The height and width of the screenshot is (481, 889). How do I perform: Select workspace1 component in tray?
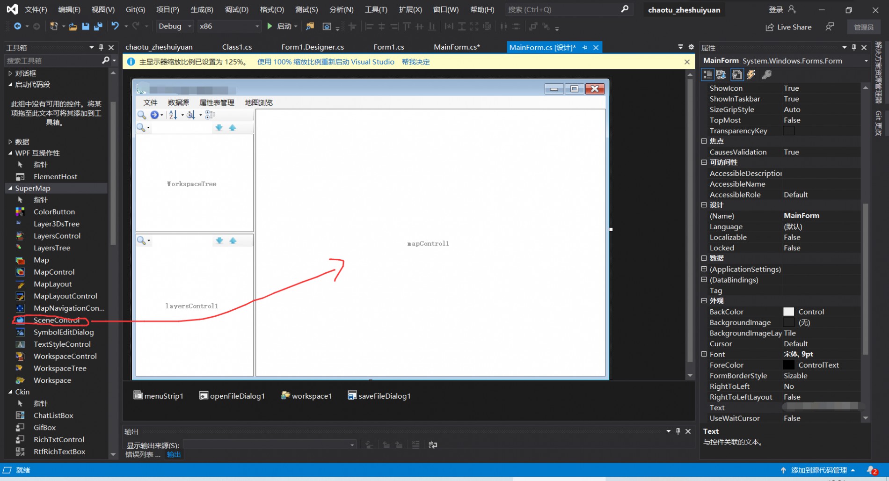306,396
